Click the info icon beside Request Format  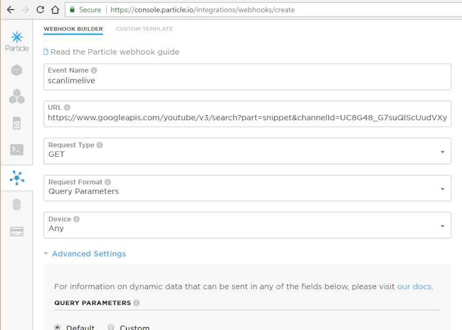(x=108, y=182)
